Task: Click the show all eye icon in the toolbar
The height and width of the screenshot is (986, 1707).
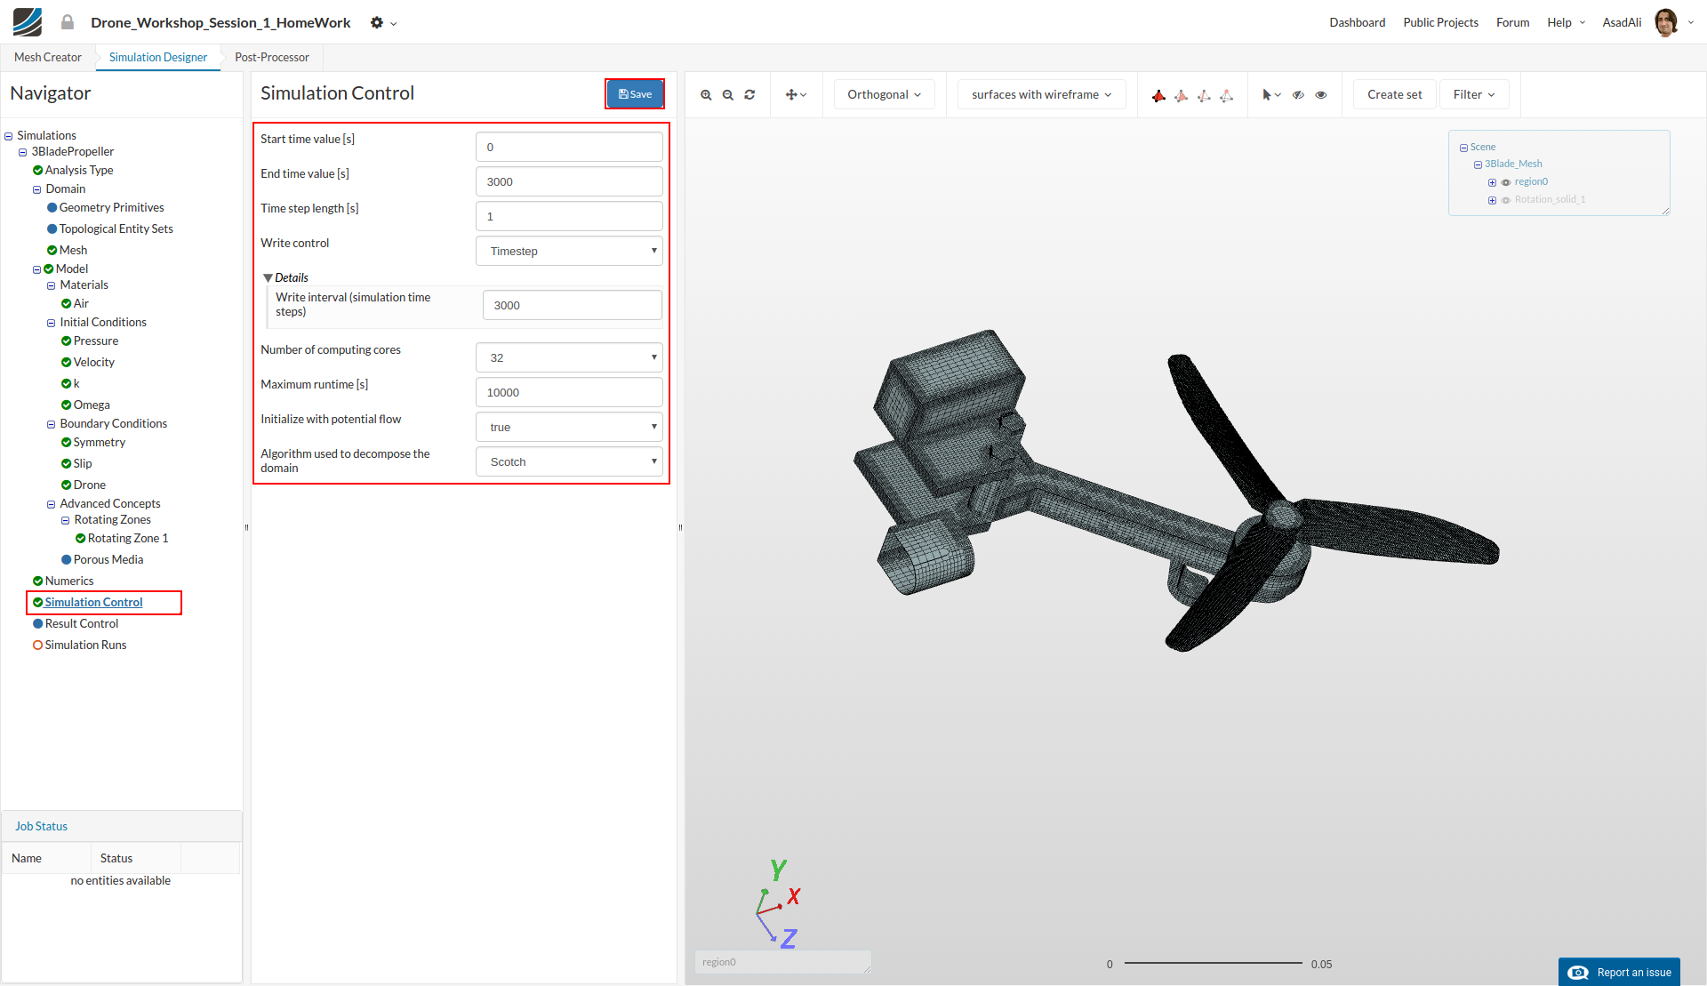Action: [x=1321, y=95]
